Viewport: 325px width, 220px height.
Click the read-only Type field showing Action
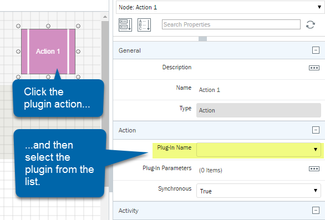258,110
